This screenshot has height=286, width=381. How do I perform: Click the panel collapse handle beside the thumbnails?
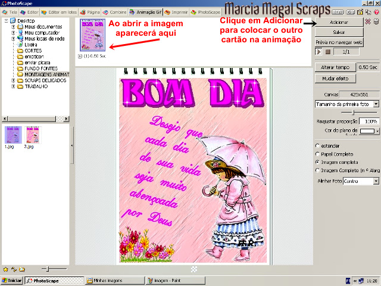tap(71, 145)
